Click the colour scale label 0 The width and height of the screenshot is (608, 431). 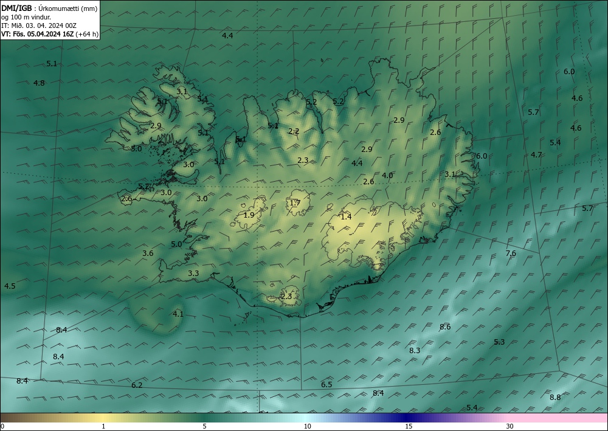(2, 427)
